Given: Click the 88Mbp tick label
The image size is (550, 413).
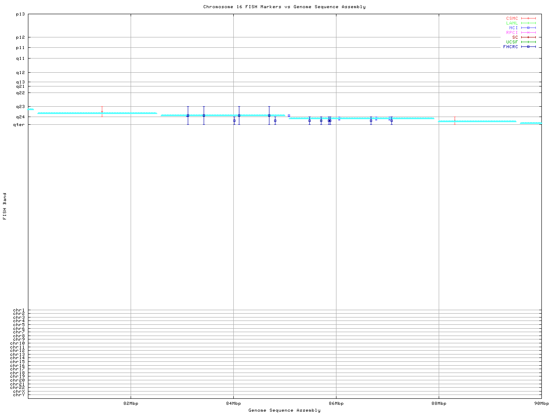Looking at the screenshot, I should 439,404.
